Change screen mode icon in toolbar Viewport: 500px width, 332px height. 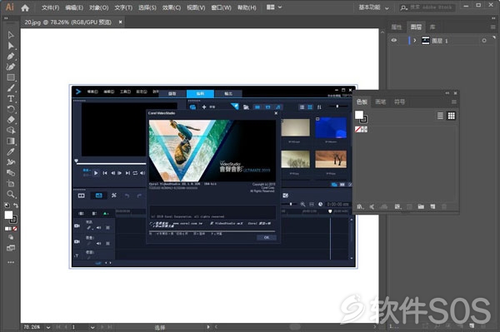point(11,248)
